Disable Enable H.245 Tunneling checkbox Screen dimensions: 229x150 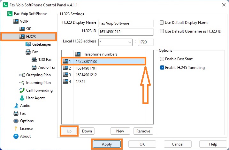click(x=162, y=68)
